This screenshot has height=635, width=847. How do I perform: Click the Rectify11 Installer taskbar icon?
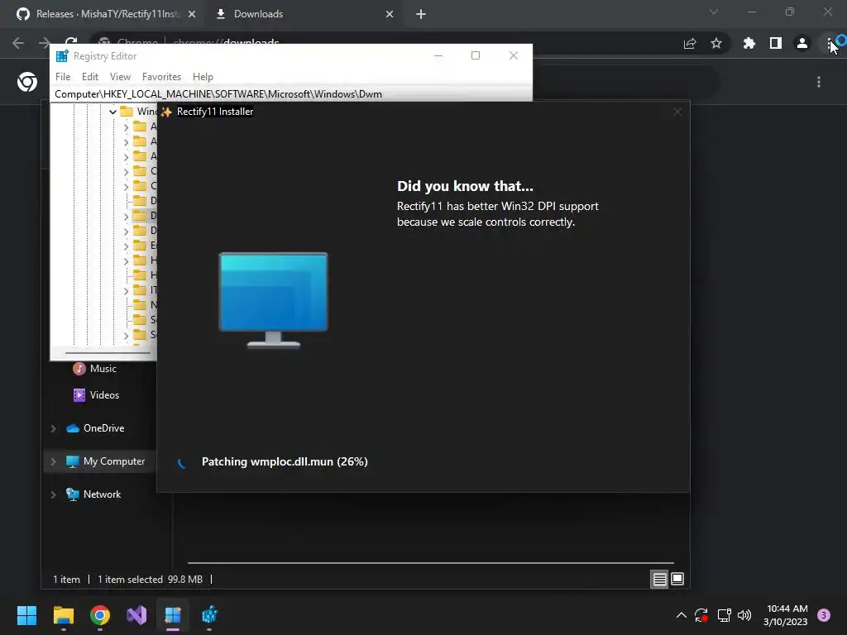point(173,615)
